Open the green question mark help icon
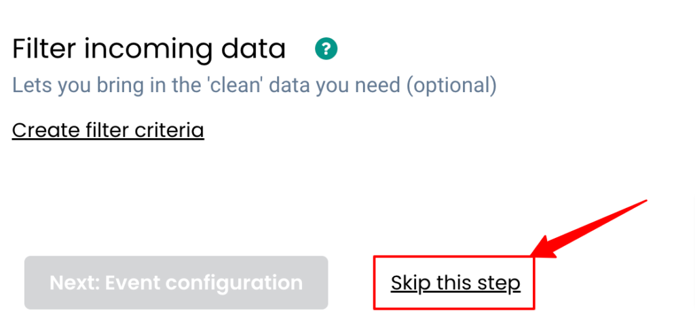 [326, 49]
